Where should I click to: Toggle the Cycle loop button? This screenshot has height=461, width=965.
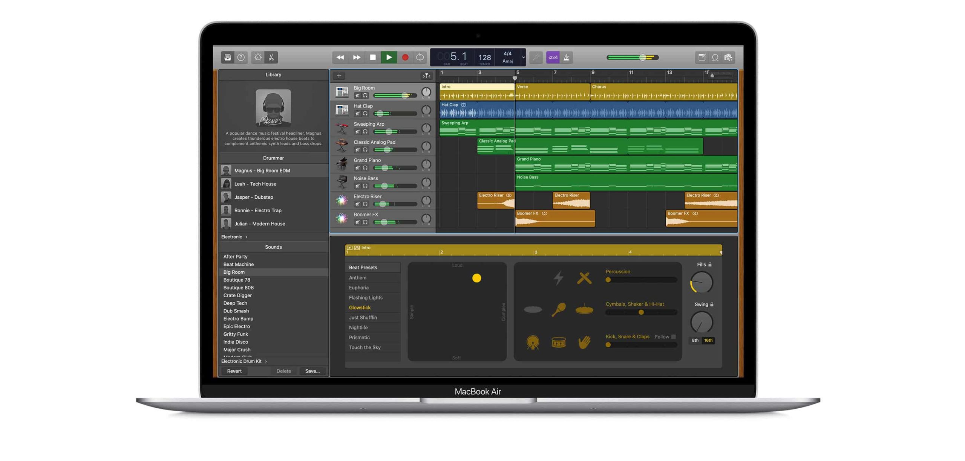(x=420, y=57)
